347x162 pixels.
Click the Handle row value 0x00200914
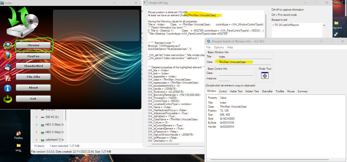[227, 127]
